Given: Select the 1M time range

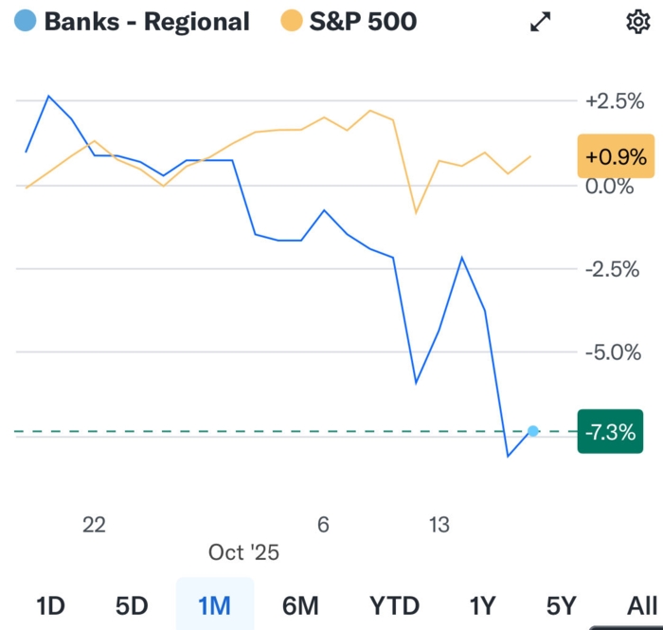Looking at the screenshot, I should click(x=215, y=605).
